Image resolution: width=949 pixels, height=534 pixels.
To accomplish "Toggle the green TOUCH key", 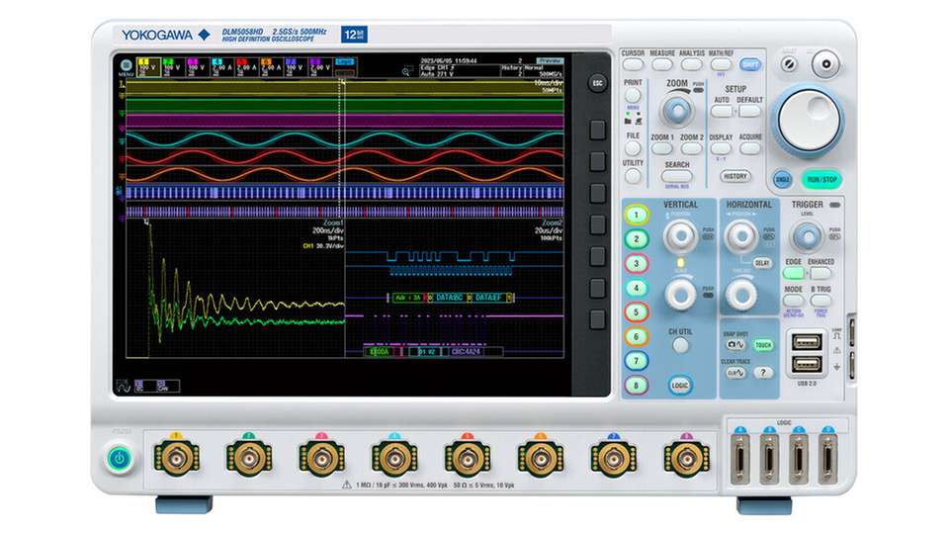I will click(x=763, y=344).
